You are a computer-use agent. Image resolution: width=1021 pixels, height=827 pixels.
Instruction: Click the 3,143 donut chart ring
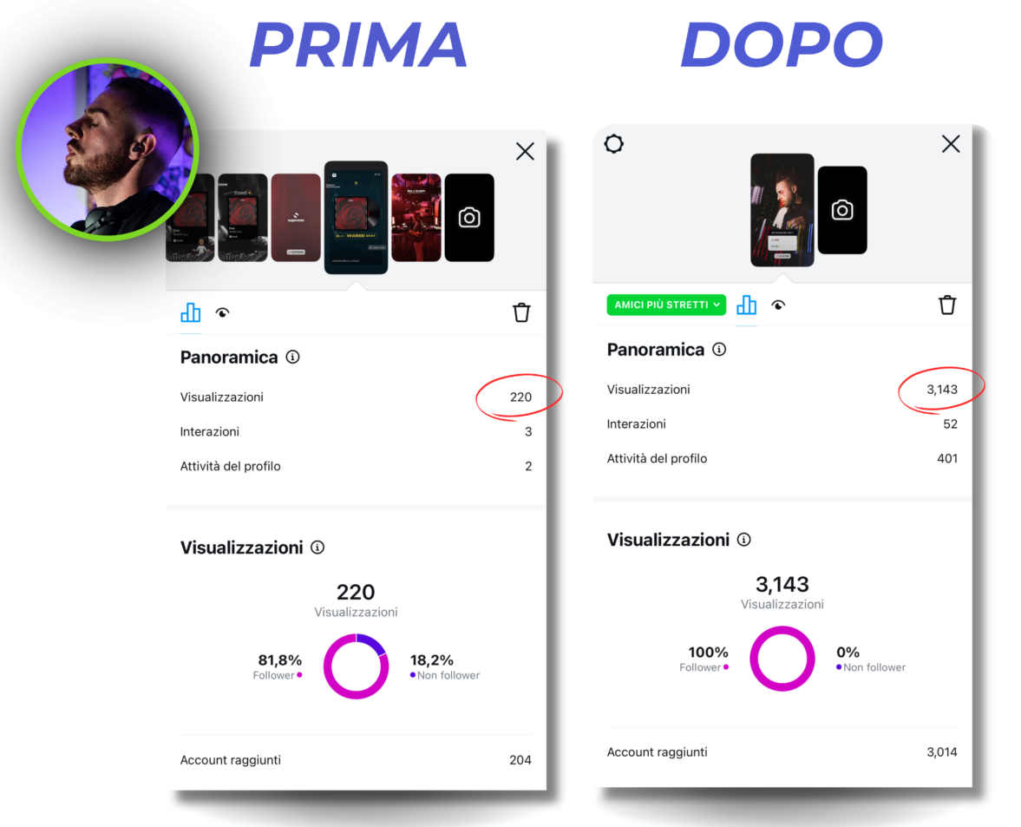pos(782,659)
